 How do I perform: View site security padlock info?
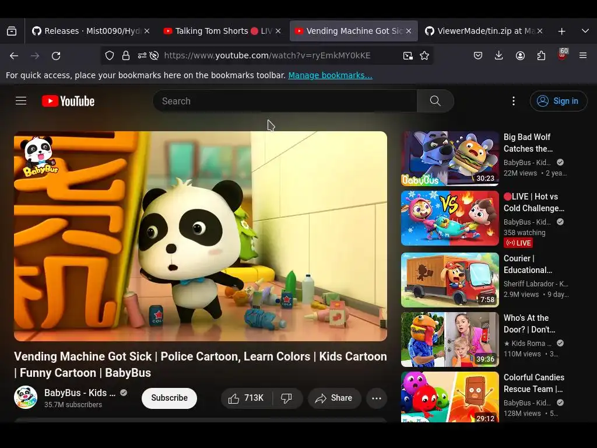[126, 55]
